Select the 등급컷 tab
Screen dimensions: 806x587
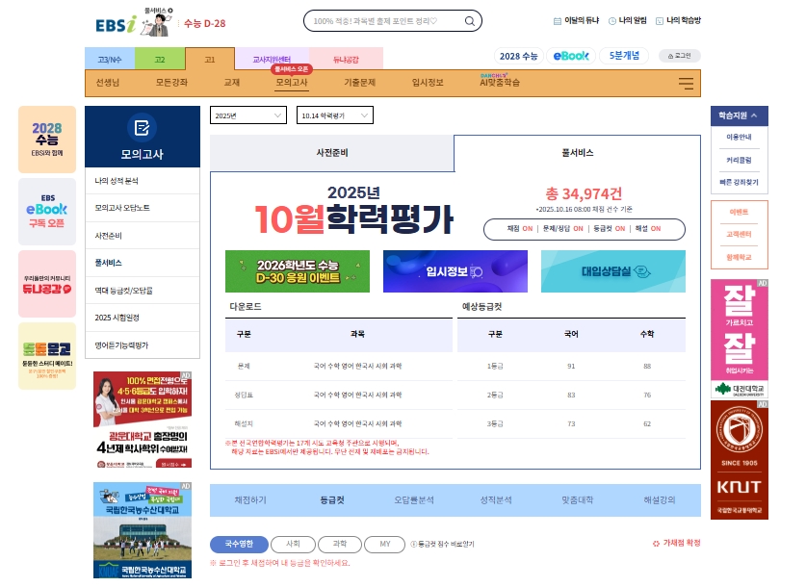click(x=332, y=499)
